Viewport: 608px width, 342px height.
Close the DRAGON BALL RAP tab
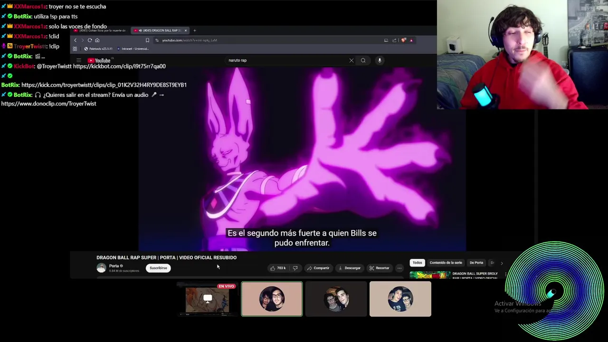click(x=186, y=30)
